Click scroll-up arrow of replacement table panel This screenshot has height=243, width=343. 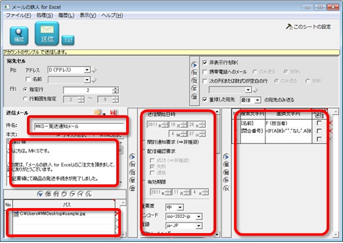[x=336, y=112]
